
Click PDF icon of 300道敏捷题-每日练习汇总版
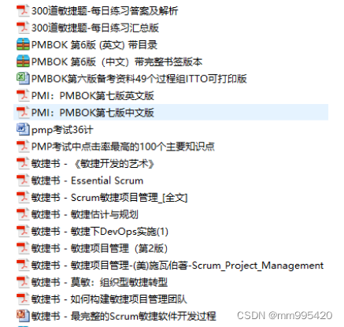23,28
